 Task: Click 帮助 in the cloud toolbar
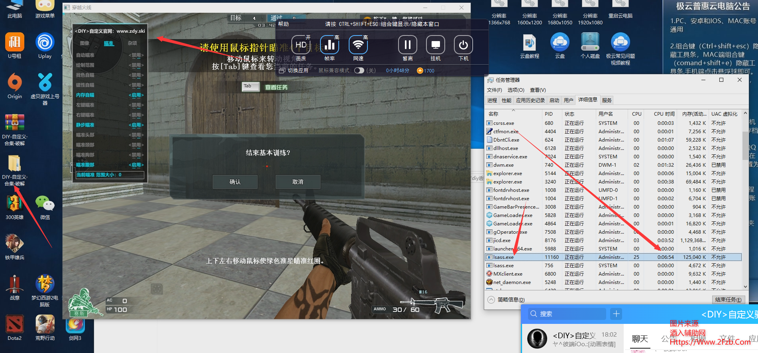tap(283, 24)
